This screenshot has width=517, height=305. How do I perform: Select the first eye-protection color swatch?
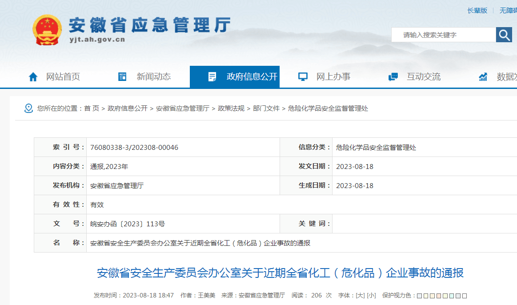[420, 296]
